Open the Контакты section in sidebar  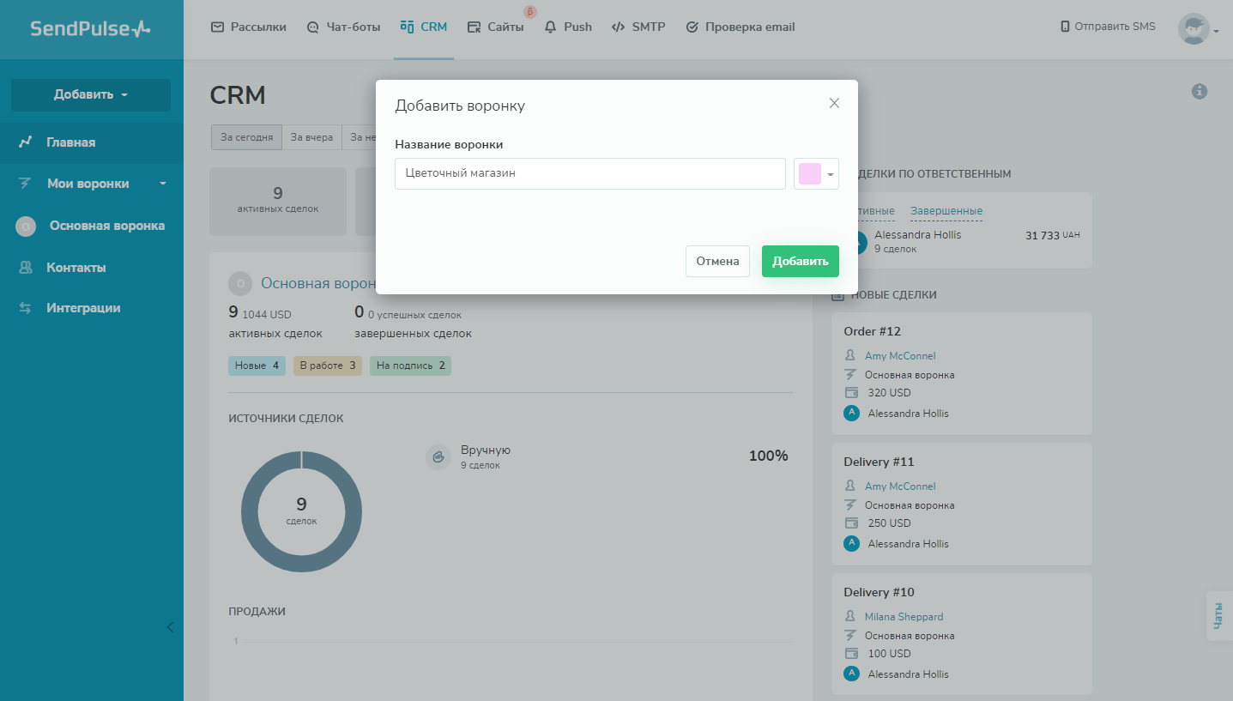tap(76, 268)
